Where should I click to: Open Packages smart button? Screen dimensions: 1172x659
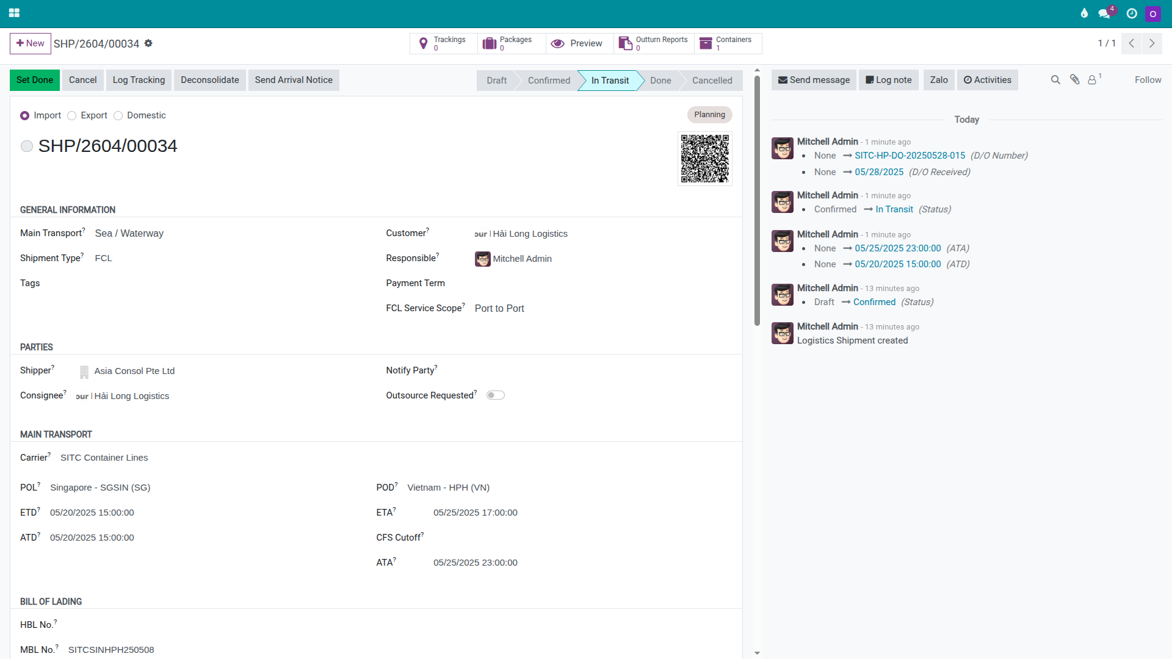pyautogui.click(x=512, y=43)
